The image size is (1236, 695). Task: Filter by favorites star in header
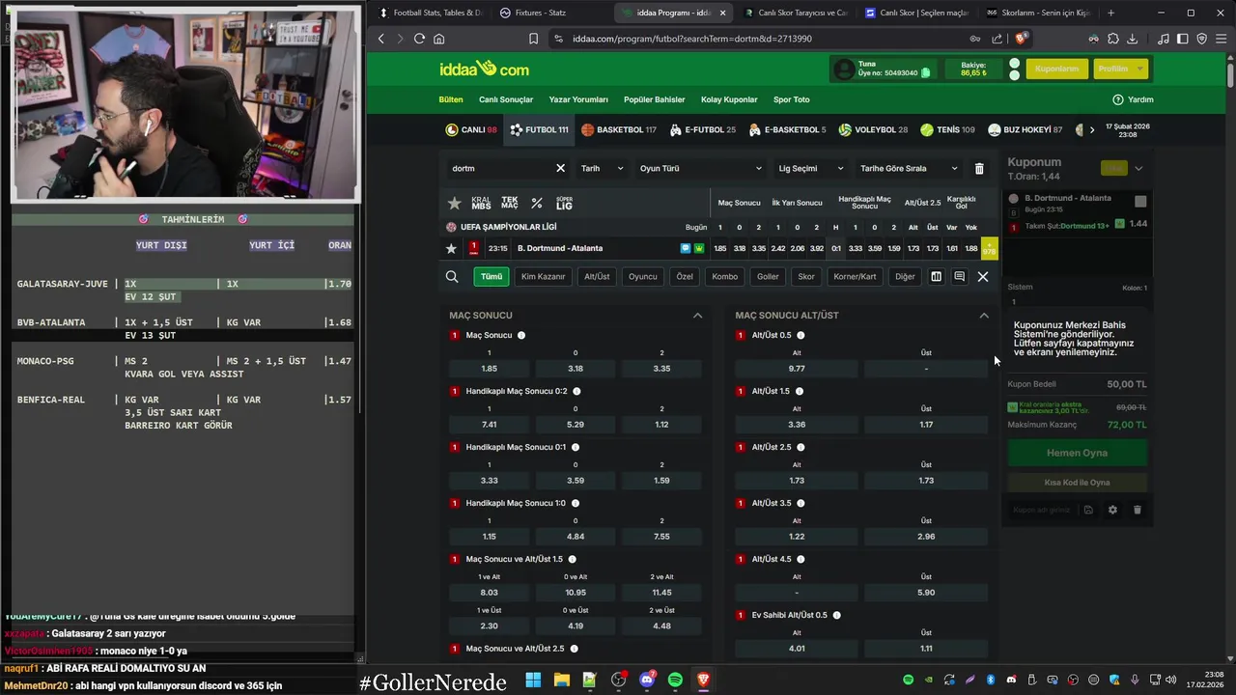[x=455, y=203]
